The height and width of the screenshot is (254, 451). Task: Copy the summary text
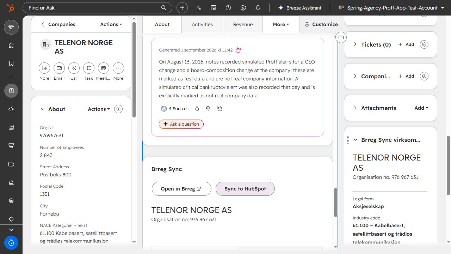click(220, 108)
